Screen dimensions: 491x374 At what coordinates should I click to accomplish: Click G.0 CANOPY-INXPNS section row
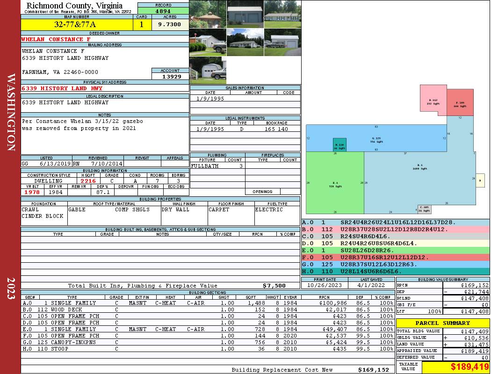(207, 342)
